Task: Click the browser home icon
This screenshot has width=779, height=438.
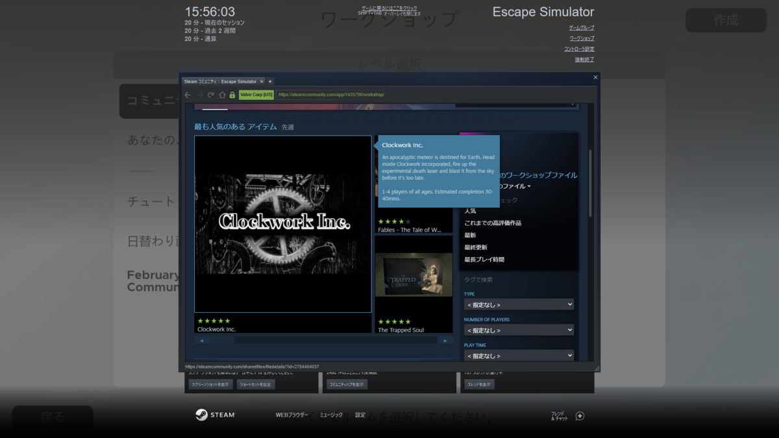Action: [x=222, y=95]
